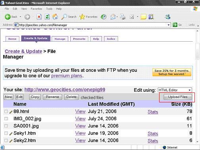Select the Create & Update tab
The image size is (200, 150).
click(36, 38)
